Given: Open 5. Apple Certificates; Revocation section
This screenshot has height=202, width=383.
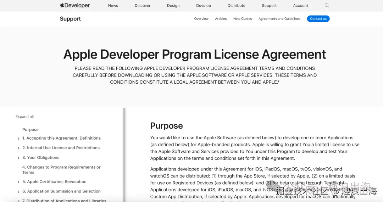Looking at the screenshot, I should tap(54, 182).
